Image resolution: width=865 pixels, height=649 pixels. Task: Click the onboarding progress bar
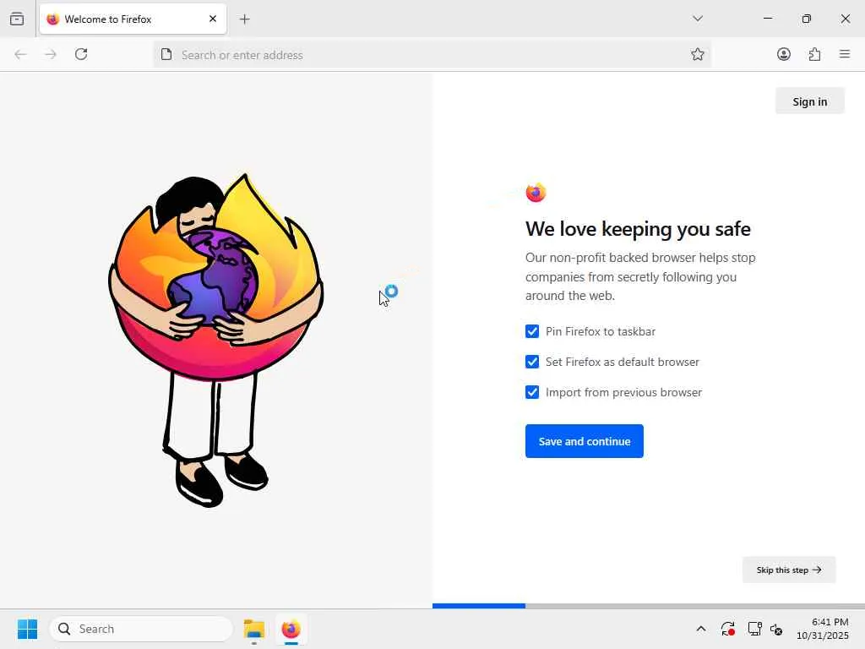coord(649,606)
